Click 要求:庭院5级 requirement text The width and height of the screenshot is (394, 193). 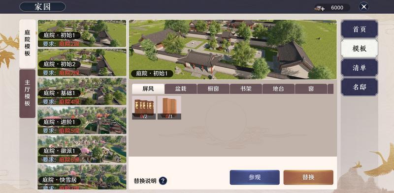click(61, 131)
